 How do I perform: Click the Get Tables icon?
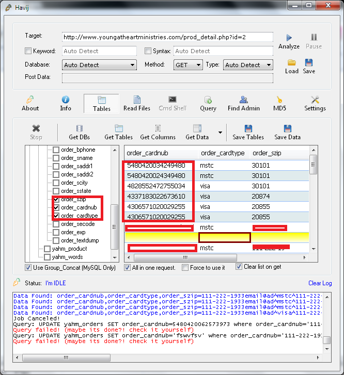[x=119, y=128]
